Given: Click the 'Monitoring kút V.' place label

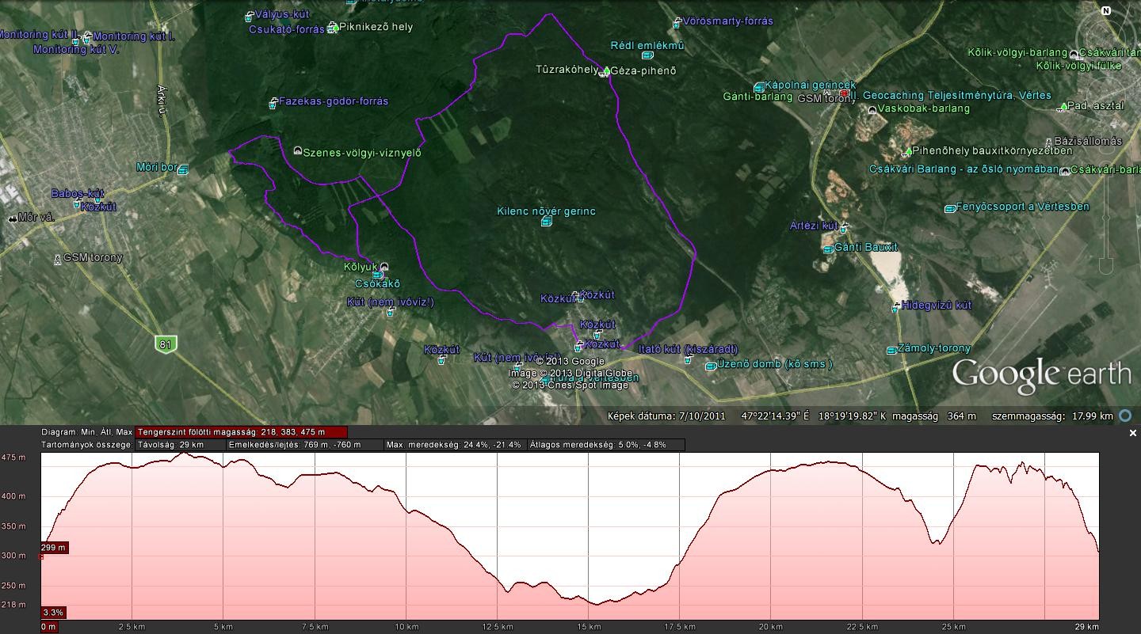Looking at the screenshot, I should (x=76, y=49).
